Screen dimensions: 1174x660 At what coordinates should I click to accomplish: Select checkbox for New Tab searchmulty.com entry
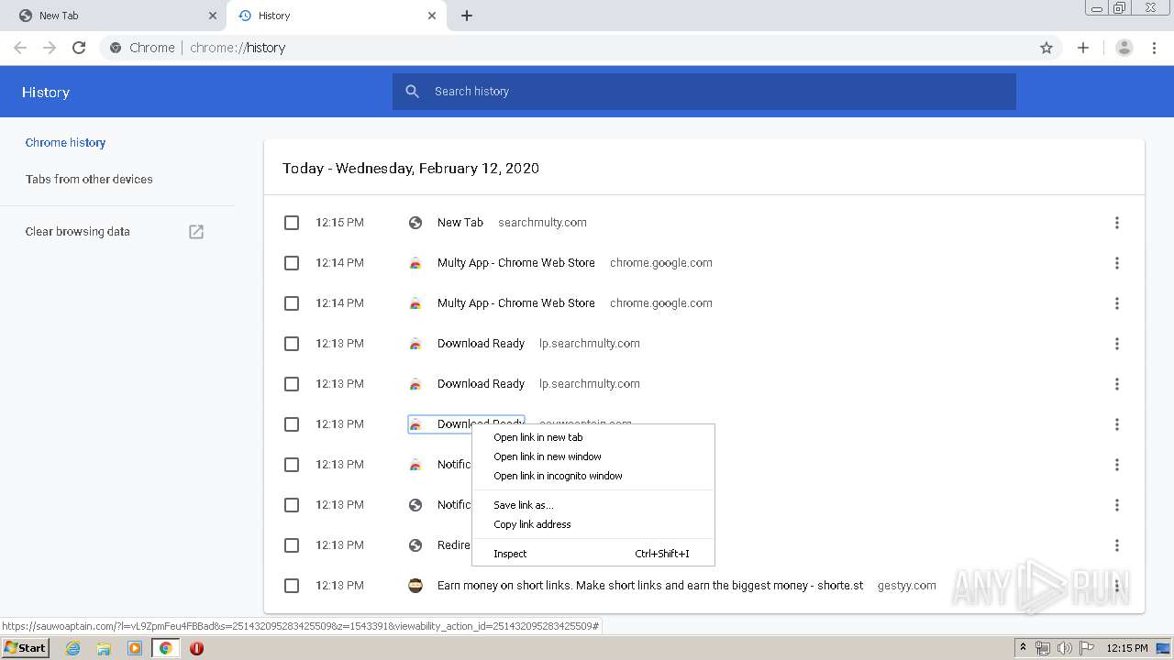point(292,223)
